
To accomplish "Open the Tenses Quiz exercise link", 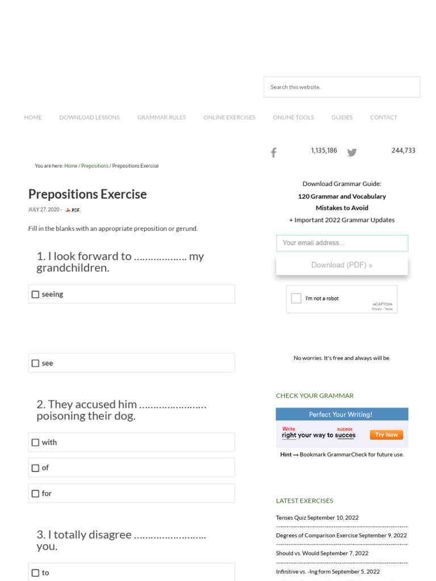I will 291,517.
